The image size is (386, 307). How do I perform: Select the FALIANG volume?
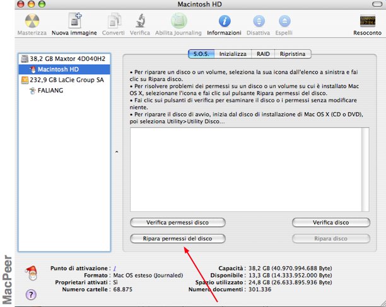click(64, 91)
